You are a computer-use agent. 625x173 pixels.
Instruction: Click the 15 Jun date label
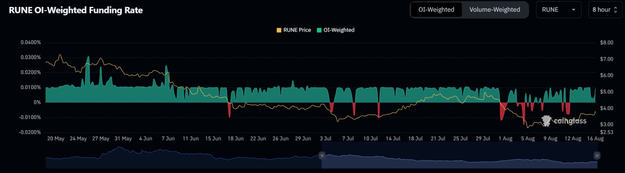pos(213,139)
